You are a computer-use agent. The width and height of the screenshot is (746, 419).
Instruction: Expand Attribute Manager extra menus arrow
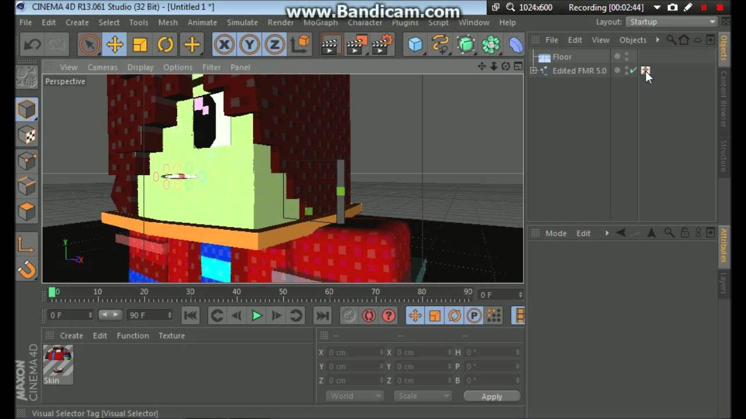[607, 233]
